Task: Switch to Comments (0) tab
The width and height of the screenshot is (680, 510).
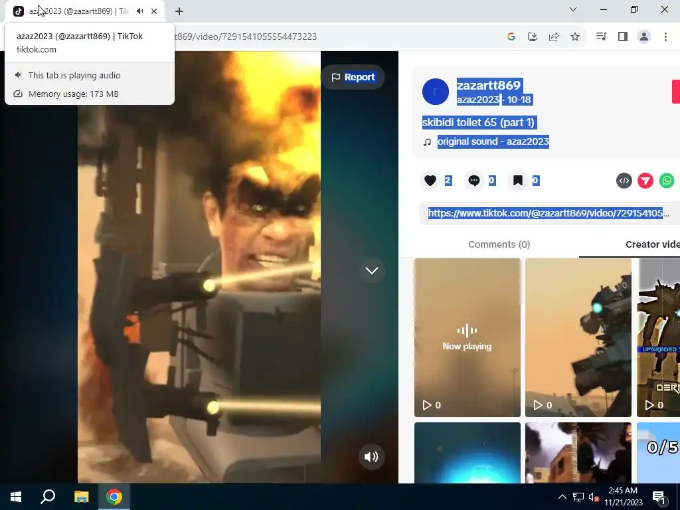Action: click(499, 244)
